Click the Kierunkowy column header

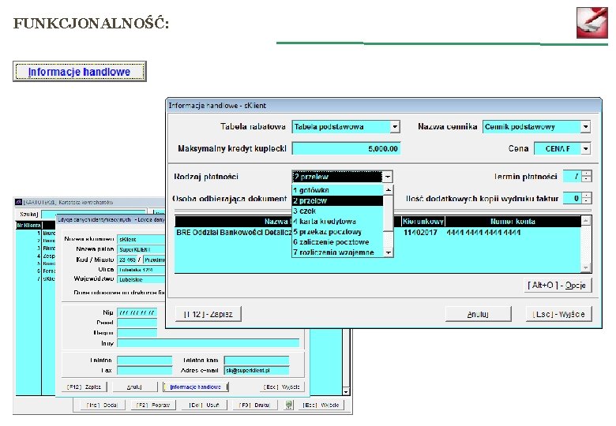(x=423, y=221)
